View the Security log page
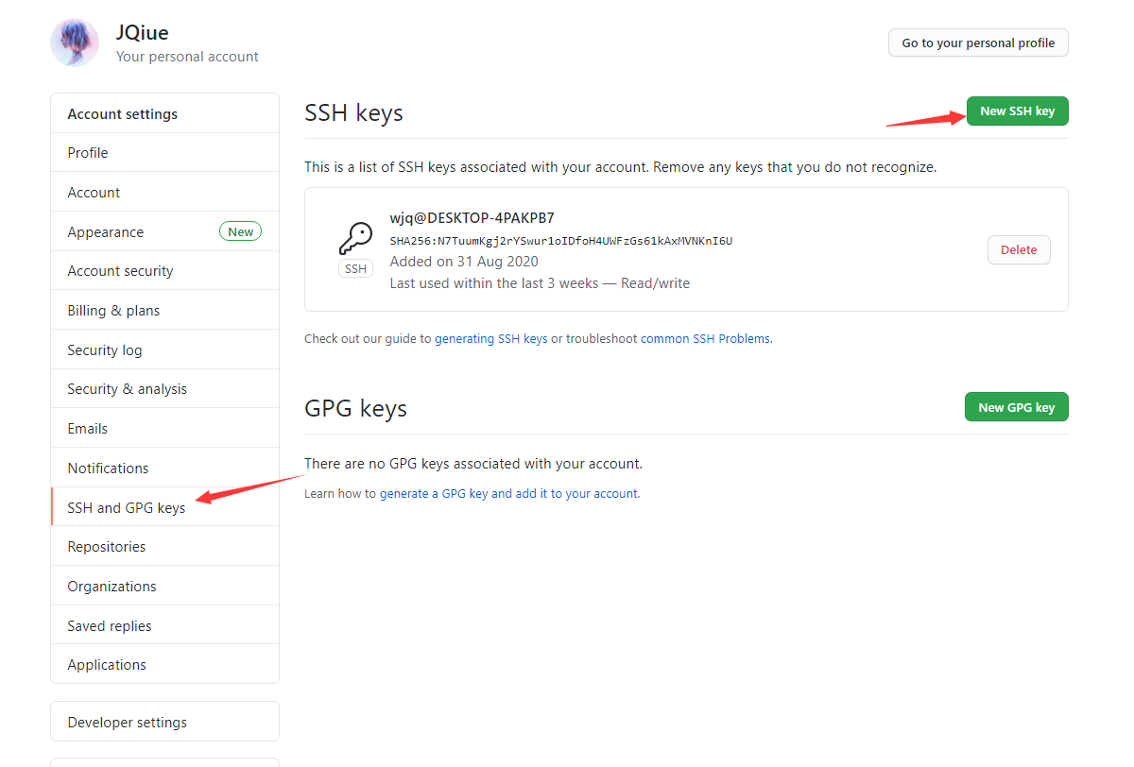 click(x=105, y=350)
